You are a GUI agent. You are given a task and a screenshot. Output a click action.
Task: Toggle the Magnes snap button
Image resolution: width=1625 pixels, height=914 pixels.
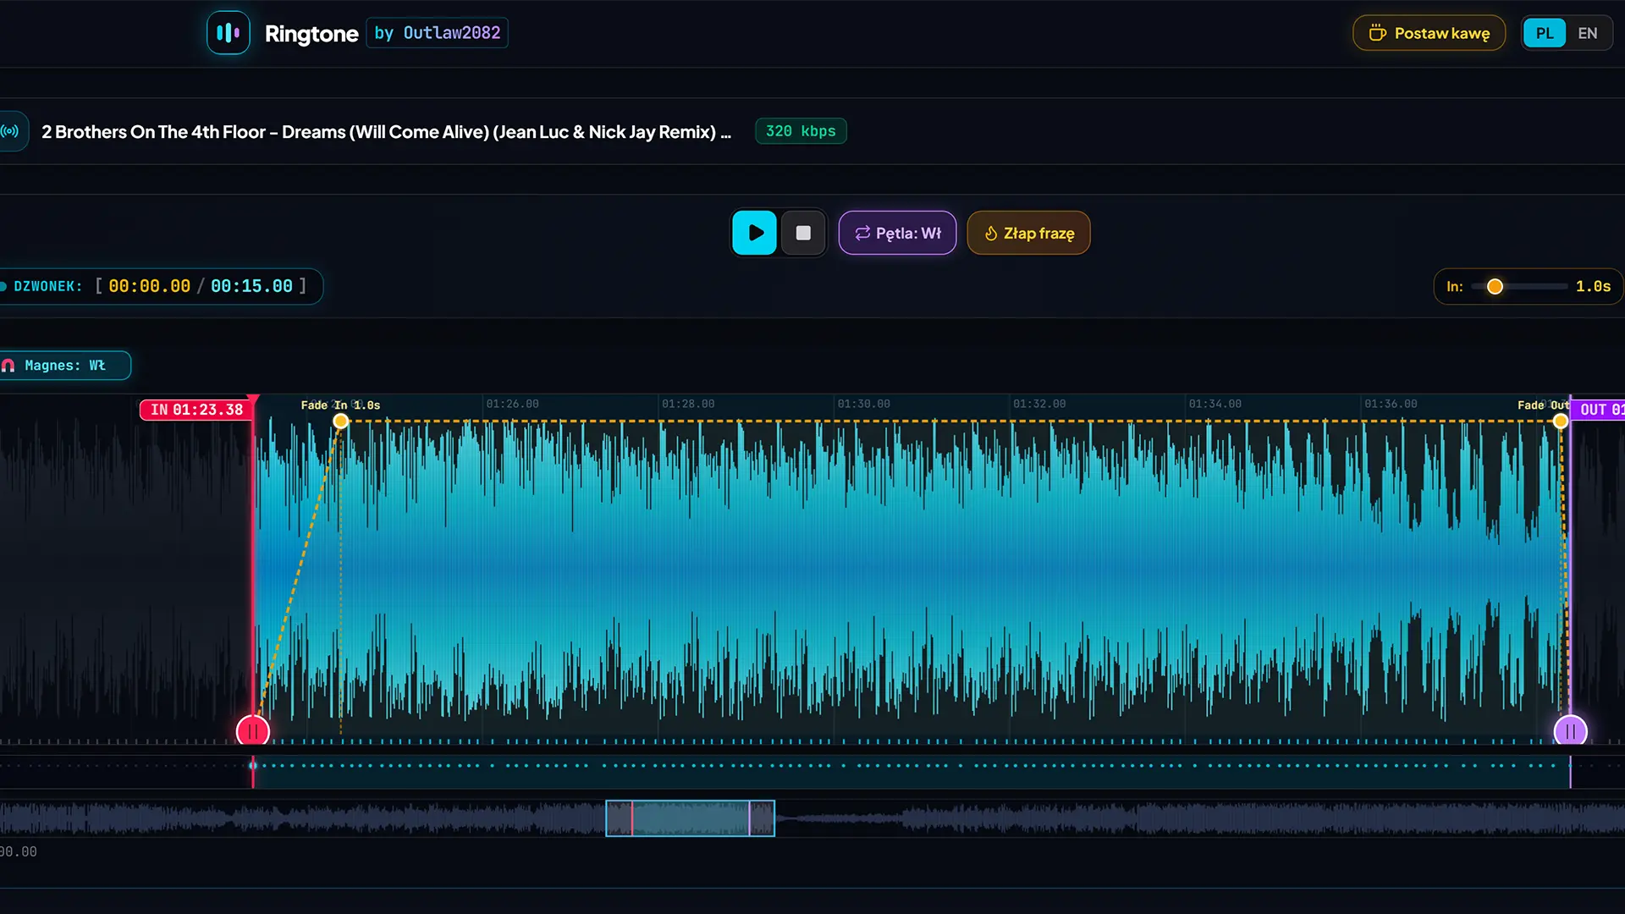coord(63,366)
